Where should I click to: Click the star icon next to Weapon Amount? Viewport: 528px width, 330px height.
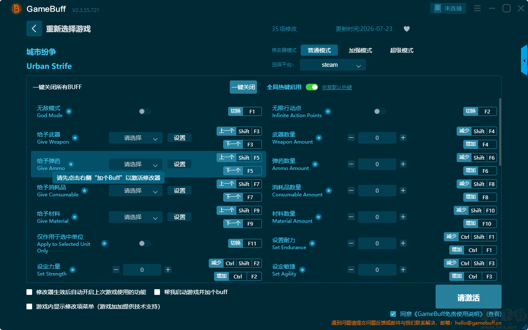319,138
